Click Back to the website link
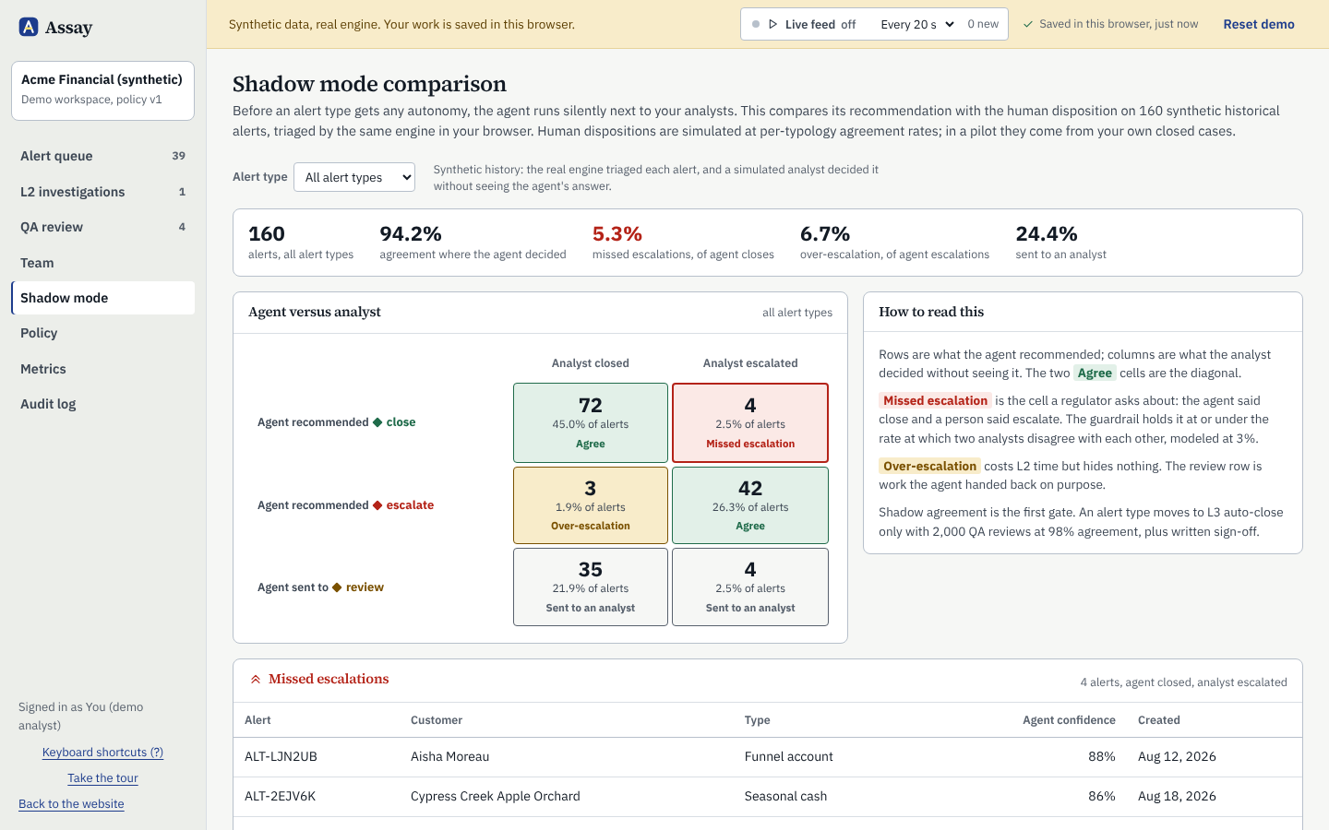Image resolution: width=1329 pixels, height=830 pixels. pyautogui.click(x=71, y=804)
